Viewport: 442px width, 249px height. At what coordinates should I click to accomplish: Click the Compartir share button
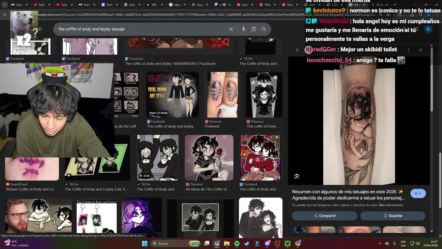pyautogui.click(x=325, y=216)
